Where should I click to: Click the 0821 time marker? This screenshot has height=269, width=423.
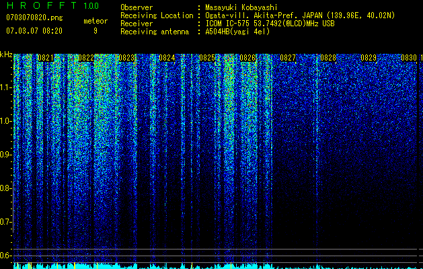pos(46,58)
